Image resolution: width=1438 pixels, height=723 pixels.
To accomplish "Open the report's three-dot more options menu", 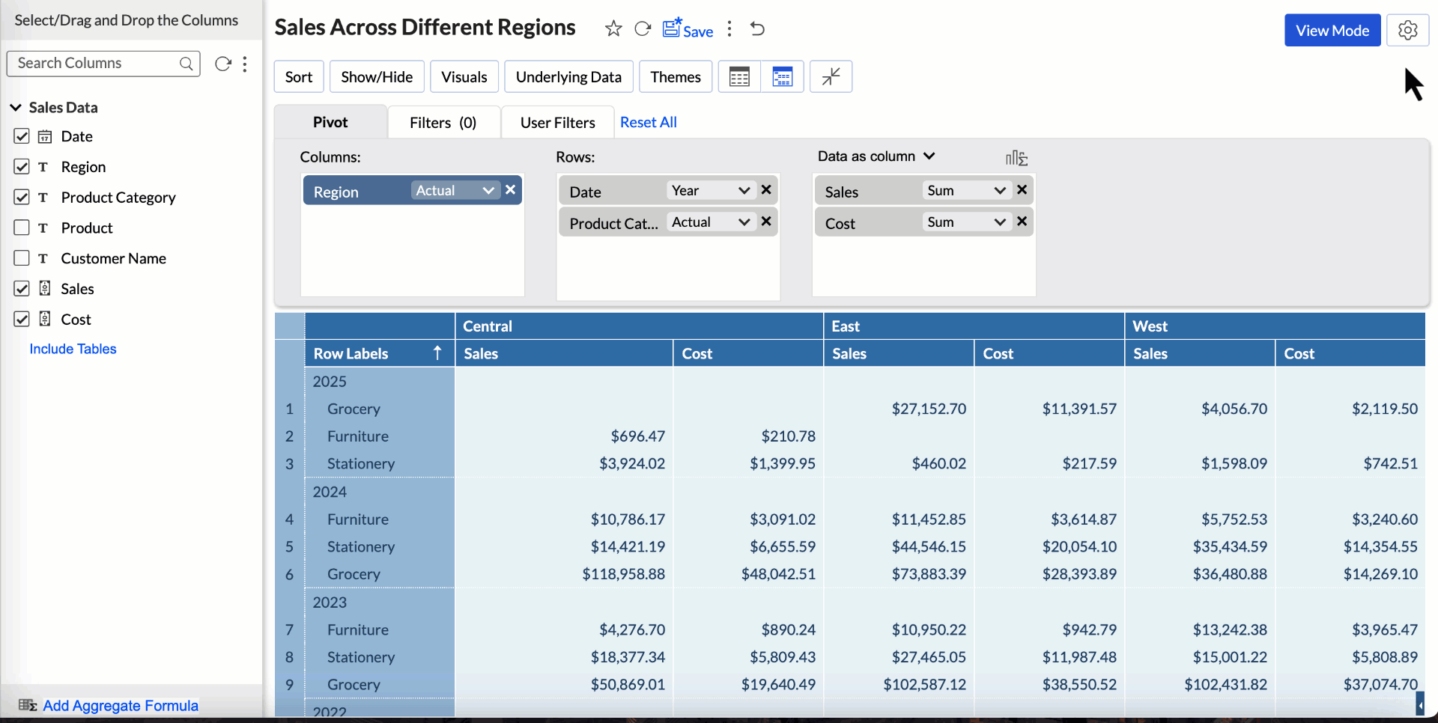I will pos(729,29).
